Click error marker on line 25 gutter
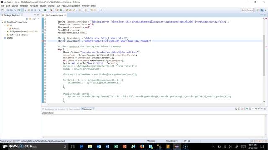This screenshot has width=268, height=150. coord(43,41)
